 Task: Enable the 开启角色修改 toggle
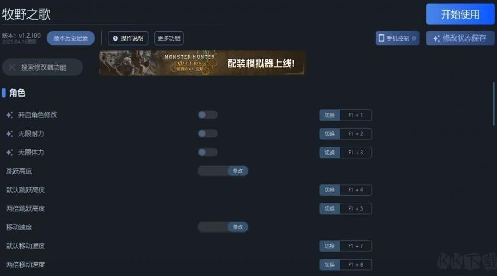[208, 114]
